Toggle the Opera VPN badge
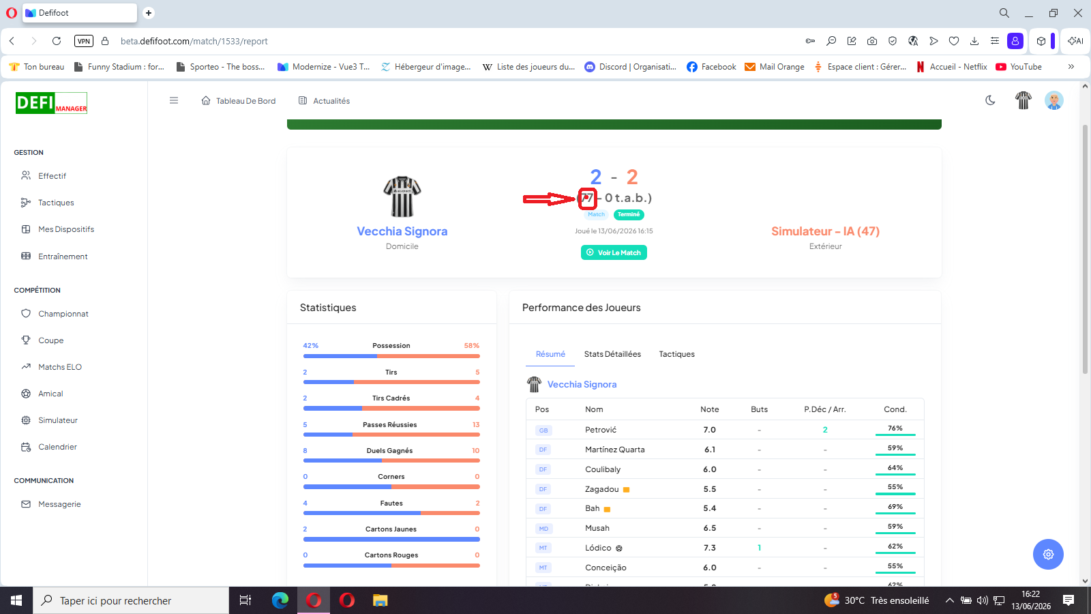Screen dimensions: 1091x614 click(x=84, y=41)
